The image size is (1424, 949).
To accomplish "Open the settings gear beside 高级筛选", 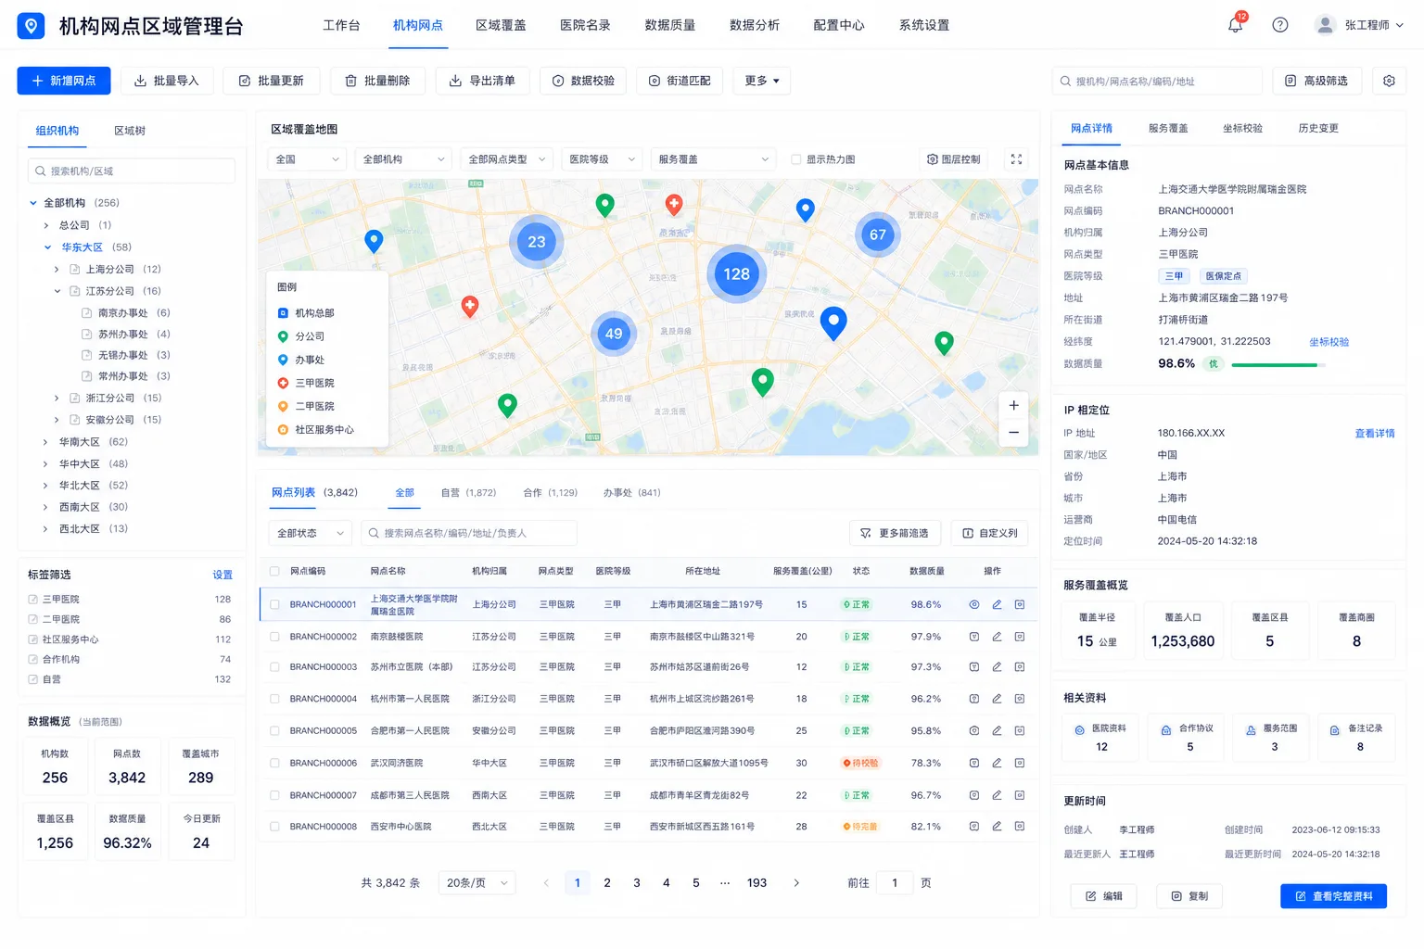I will pyautogui.click(x=1389, y=81).
